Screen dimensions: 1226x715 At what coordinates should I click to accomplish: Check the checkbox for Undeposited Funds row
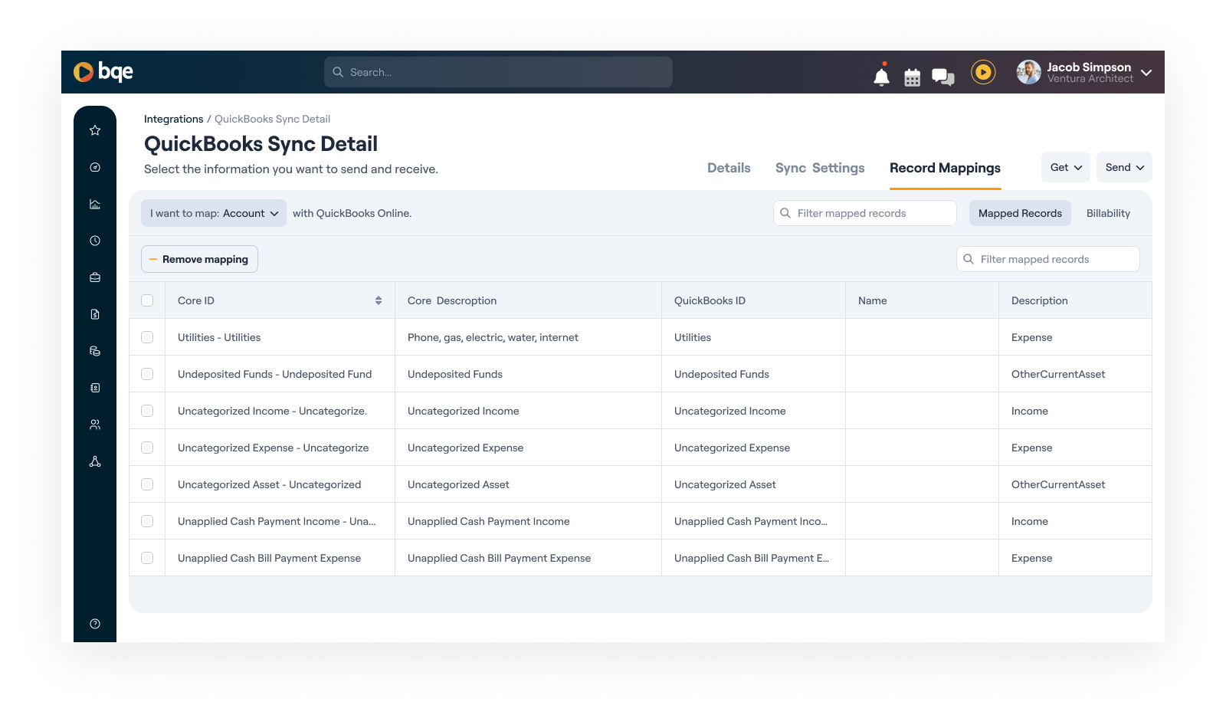[147, 373]
